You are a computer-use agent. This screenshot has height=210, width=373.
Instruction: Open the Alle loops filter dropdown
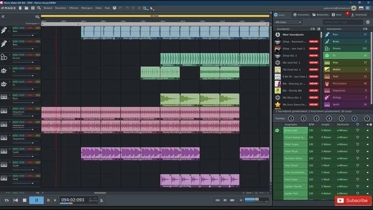[x=288, y=22]
